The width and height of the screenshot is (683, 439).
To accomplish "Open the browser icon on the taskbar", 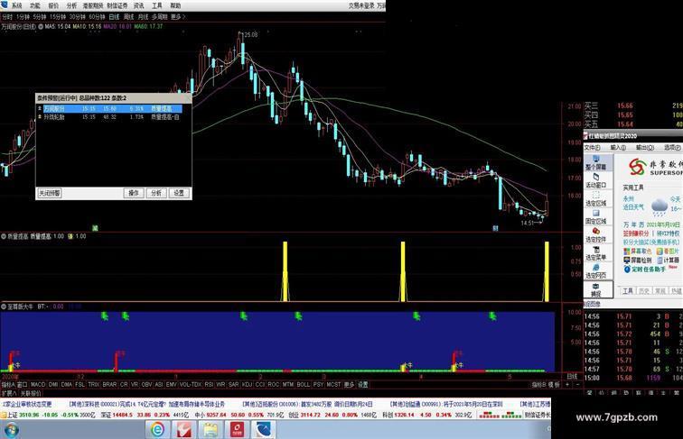I will point(158,430).
